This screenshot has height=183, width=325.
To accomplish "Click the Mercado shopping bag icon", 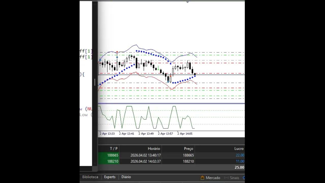I will click(203, 178).
